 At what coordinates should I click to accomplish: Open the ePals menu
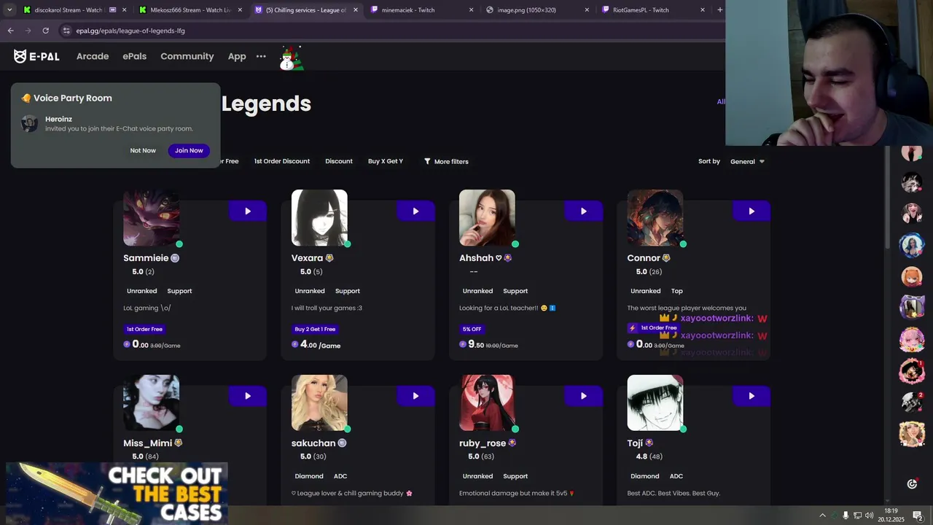pos(135,56)
